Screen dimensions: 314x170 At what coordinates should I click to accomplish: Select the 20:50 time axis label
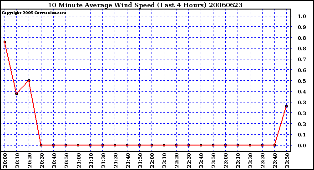click(66, 160)
